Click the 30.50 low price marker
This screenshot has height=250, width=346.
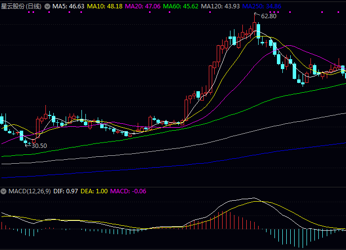[38, 145]
